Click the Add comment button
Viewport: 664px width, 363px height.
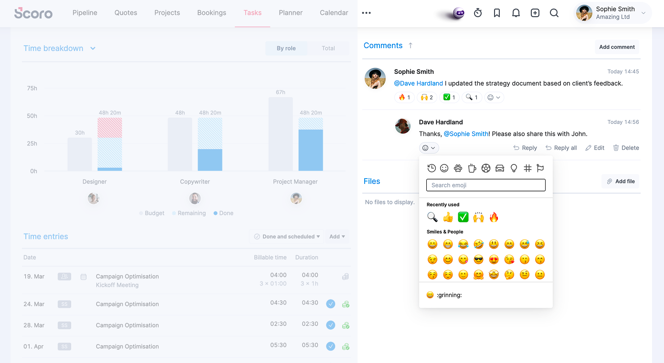617,47
